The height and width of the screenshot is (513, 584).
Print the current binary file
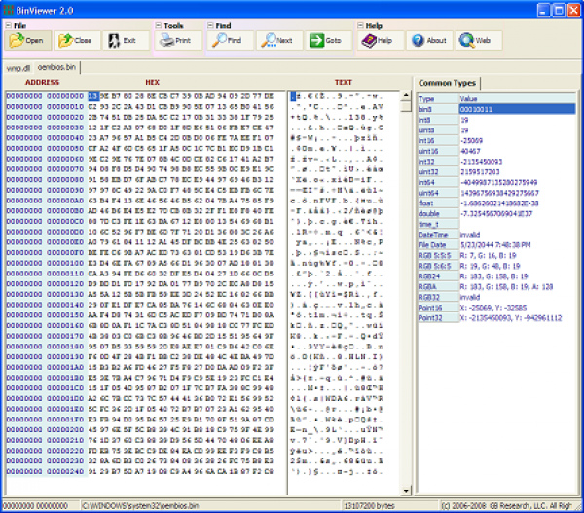coord(176,41)
